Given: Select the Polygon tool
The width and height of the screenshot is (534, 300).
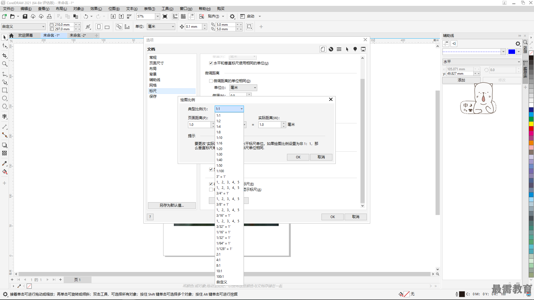Looking at the screenshot, I should click(4, 106).
